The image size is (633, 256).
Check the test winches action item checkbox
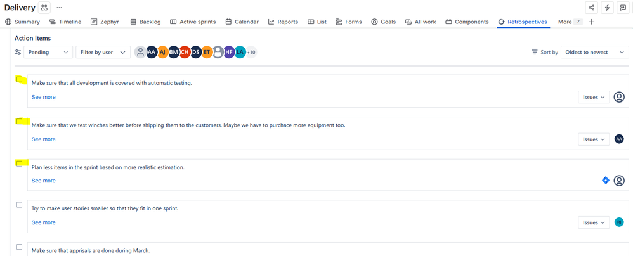(20, 122)
